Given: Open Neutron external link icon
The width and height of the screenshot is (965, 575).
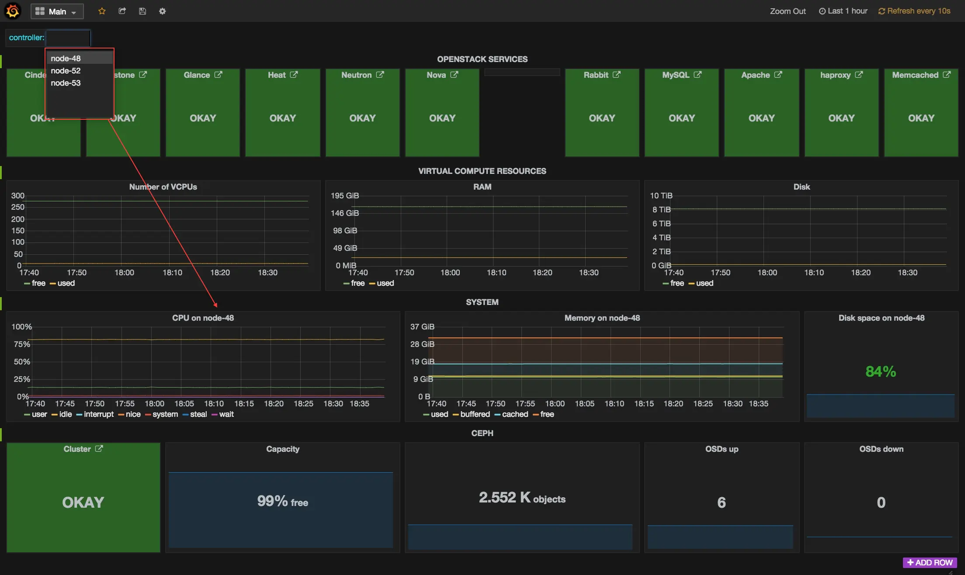Looking at the screenshot, I should pos(380,75).
